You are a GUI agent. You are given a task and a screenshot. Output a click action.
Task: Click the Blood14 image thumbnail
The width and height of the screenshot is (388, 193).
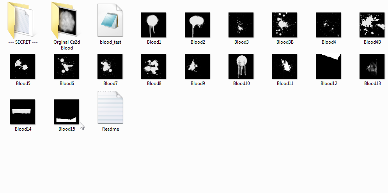[23, 112]
